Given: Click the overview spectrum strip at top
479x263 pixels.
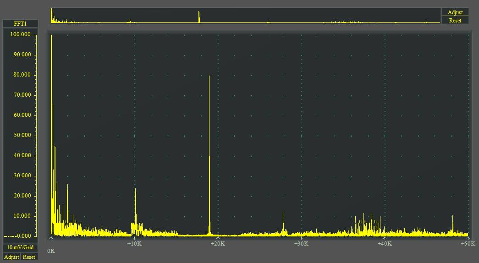Looking at the screenshot, I should point(245,16).
